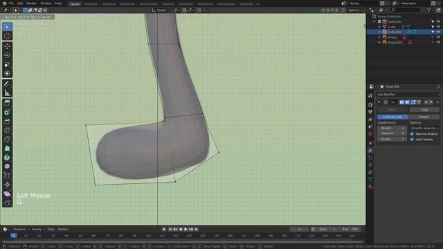Open the Active Tool properties tab
The width and height of the screenshot is (443, 249).
tap(370, 96)
